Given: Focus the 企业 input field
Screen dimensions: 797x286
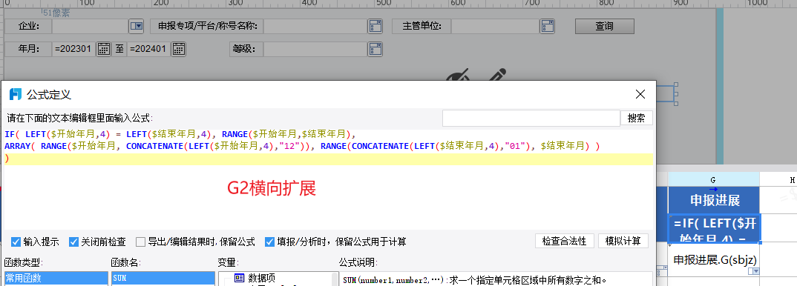Looking at the screenshot, I should coord(90,26).
